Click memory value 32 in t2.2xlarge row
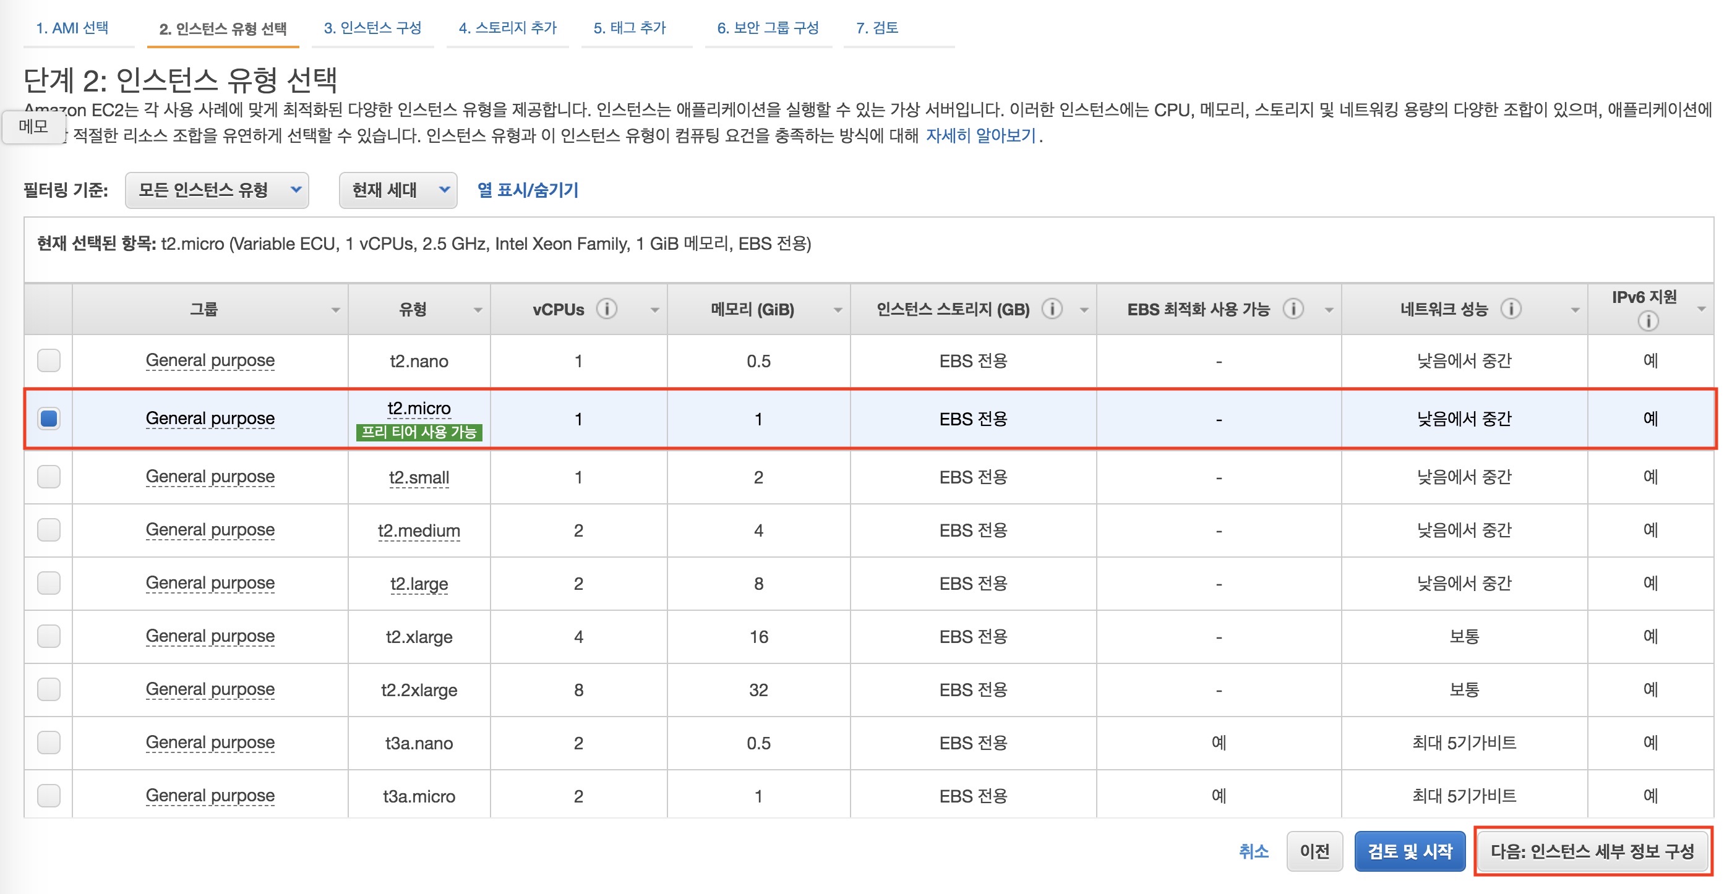 [x=758, y=689]
